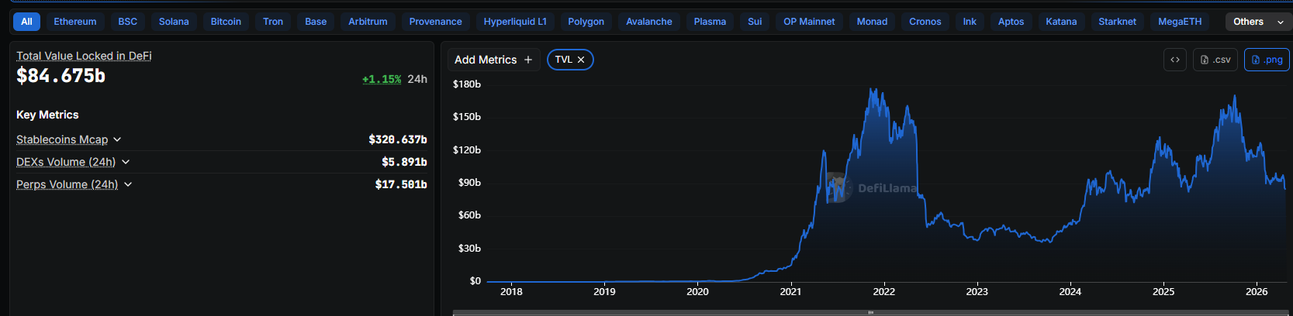Screen dimensions: 1293x316
Task: Click the Total Value Locked in DeFi label
Action: point(84,56)
